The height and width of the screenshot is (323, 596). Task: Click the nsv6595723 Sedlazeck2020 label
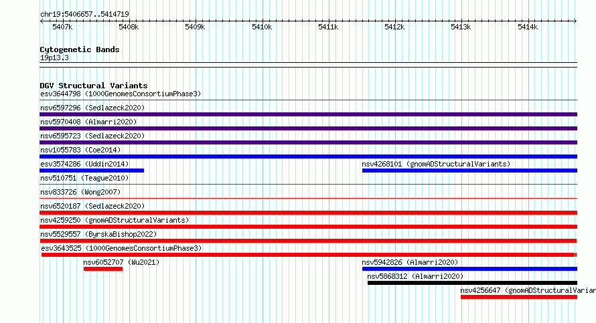pos(92,136)
